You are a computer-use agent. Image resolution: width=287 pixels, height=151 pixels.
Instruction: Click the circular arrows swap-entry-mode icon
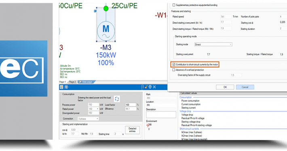(117, 99)
